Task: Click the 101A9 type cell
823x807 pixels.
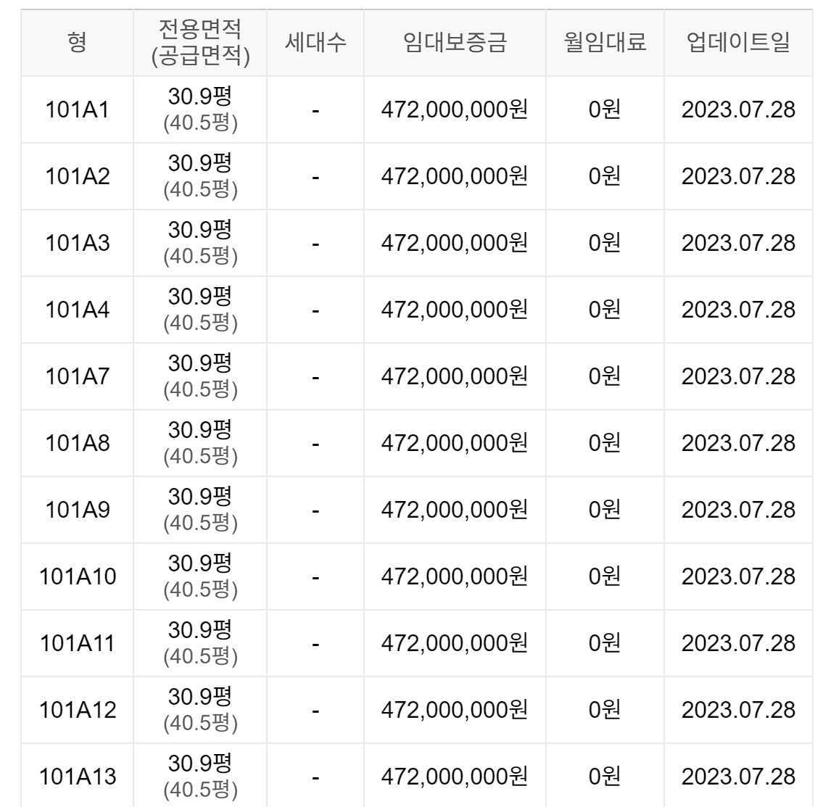Action: (77, 510)
